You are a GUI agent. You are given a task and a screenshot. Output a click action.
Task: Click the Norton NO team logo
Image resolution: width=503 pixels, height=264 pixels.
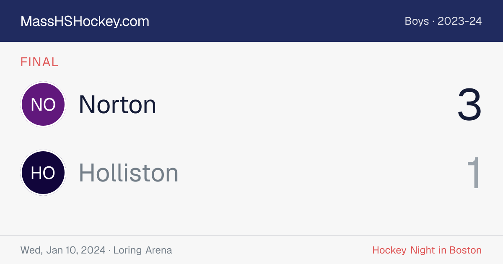43,104
